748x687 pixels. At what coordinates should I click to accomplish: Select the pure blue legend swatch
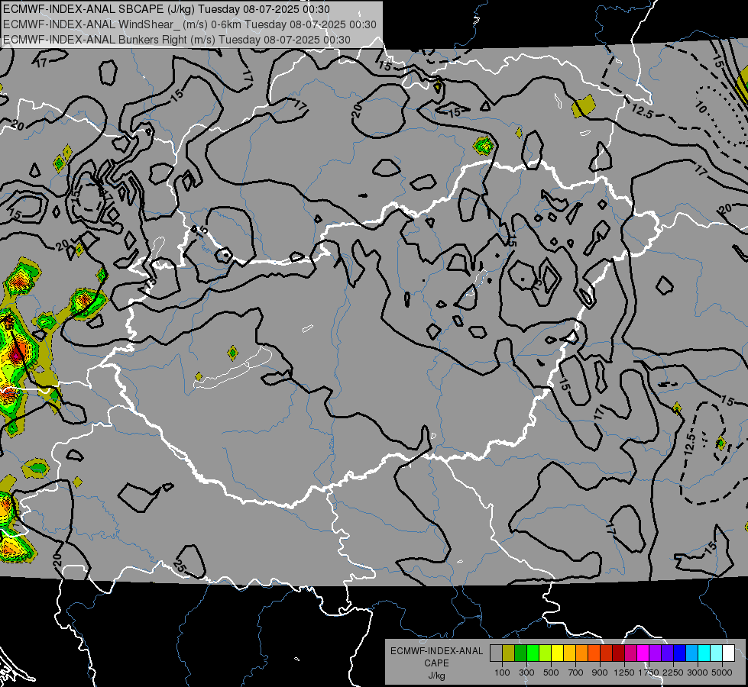679,653
